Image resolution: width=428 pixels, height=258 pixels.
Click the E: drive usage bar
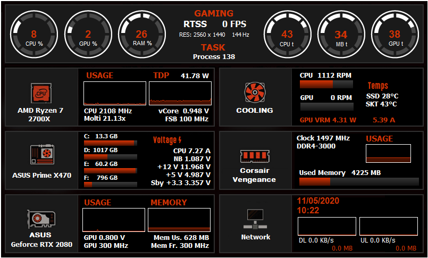[111, 171]
